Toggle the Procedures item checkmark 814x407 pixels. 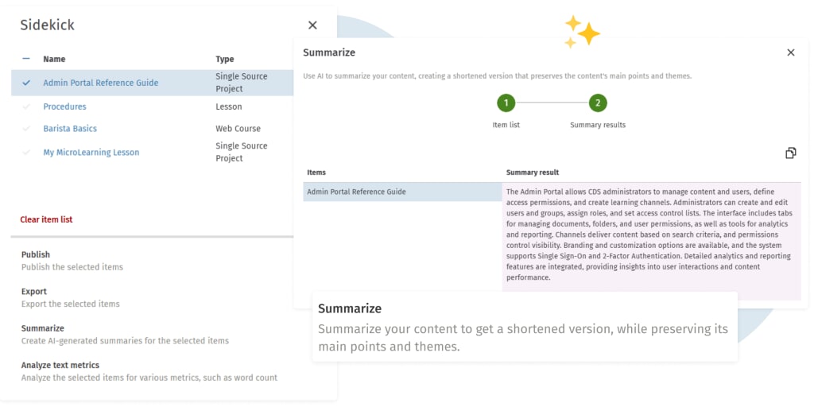coord(26,107)
